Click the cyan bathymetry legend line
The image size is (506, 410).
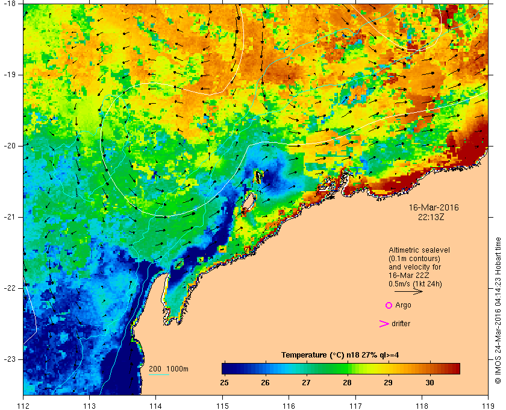[x=159, y=375]
